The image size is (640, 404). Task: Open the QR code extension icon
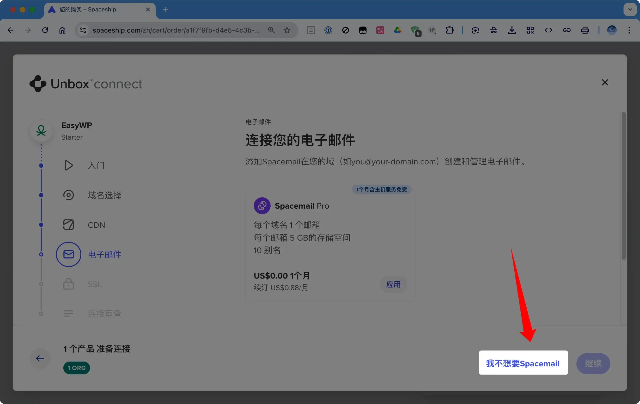530,30
